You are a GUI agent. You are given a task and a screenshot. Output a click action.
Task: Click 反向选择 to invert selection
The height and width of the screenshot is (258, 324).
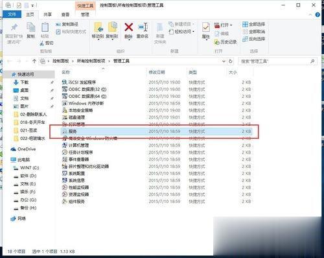tap(253, 39)
